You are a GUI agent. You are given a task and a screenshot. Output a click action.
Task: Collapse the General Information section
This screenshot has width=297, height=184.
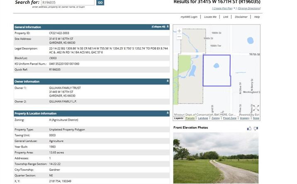(168, 27)
